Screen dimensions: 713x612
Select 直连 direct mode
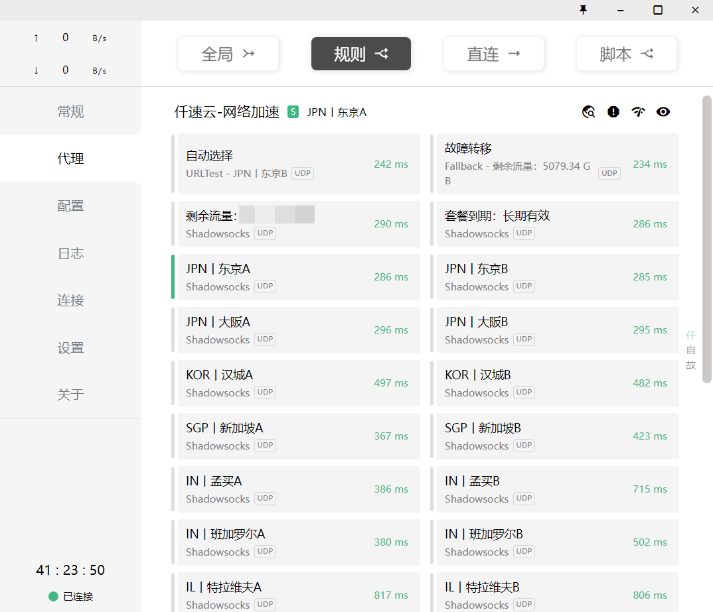(493, 54)
